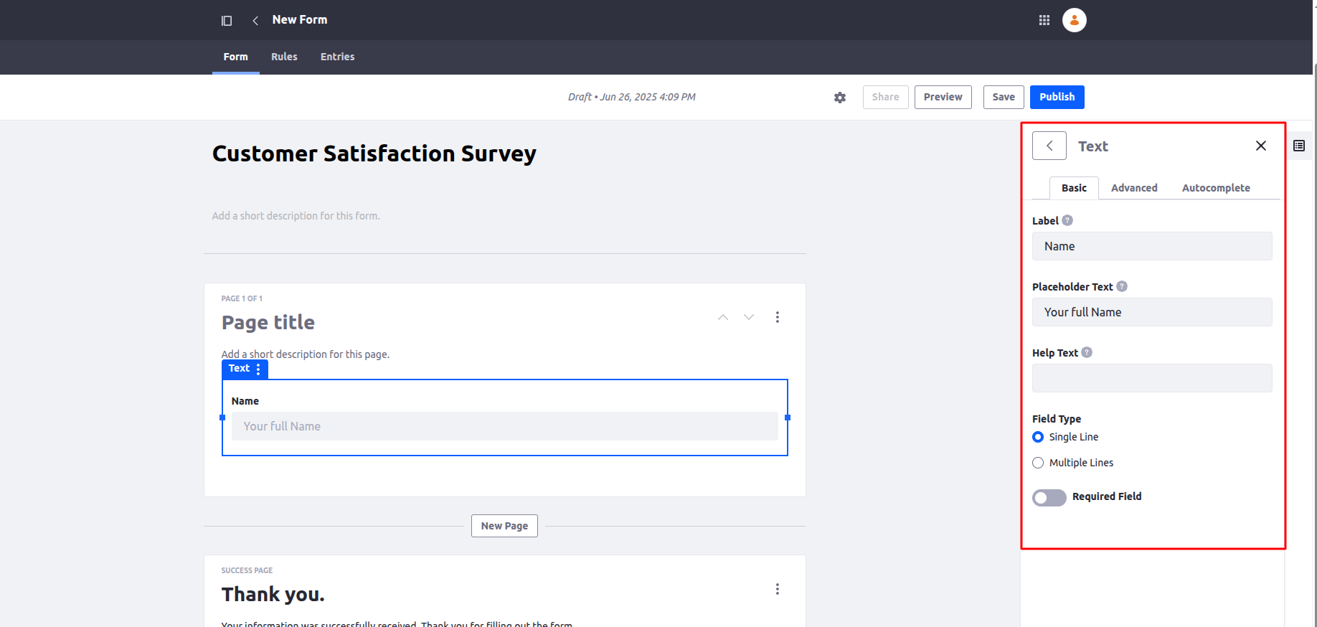Click the product menu sidebar toggle icon
This screenshot has height=627, width=1317.
point(227,21)
